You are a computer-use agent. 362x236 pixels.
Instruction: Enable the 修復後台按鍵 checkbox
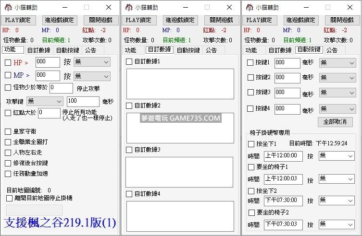(8, 163)
